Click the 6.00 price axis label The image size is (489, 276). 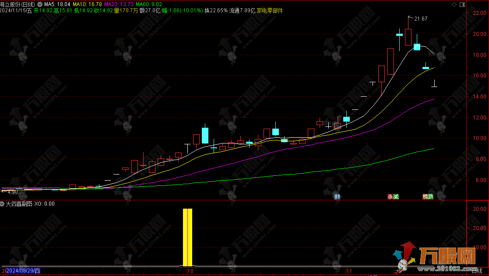click(x=481, y=180)
